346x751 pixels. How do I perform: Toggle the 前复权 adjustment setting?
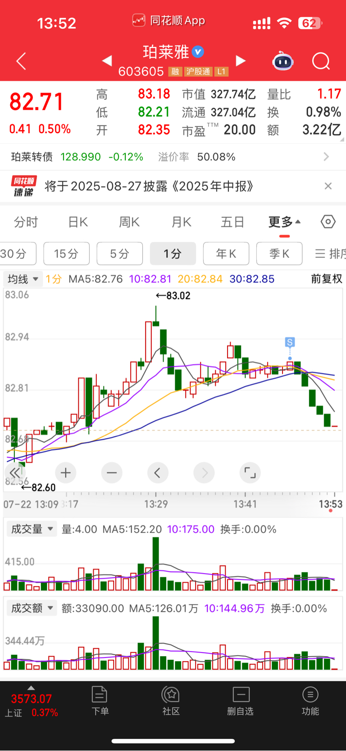(327, 279)
